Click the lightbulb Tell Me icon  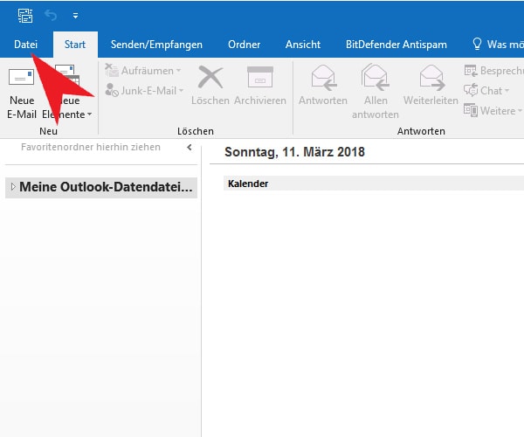(x=477, y=44)
